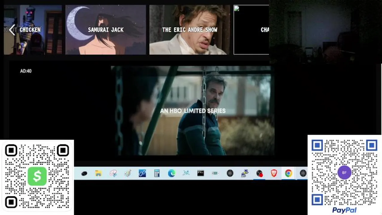Viewport: 382px width, 215px height.
Task: Go to previous shows with left arrow
Action: pos(12,30)
